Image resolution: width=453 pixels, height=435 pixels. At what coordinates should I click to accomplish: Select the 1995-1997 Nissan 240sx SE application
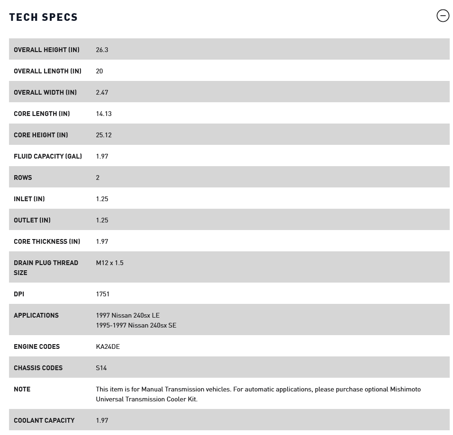pyautogui.click(x=136, y=325)
